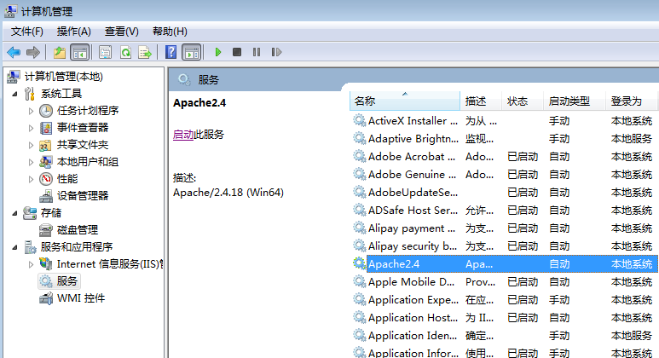Open Help via the question mark icon
The height and width of the screenshot is (358, 659).
[171, 52]
